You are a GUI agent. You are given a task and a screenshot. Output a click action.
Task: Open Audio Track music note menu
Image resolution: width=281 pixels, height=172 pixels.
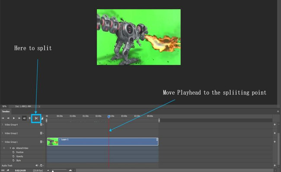point(42,166)
